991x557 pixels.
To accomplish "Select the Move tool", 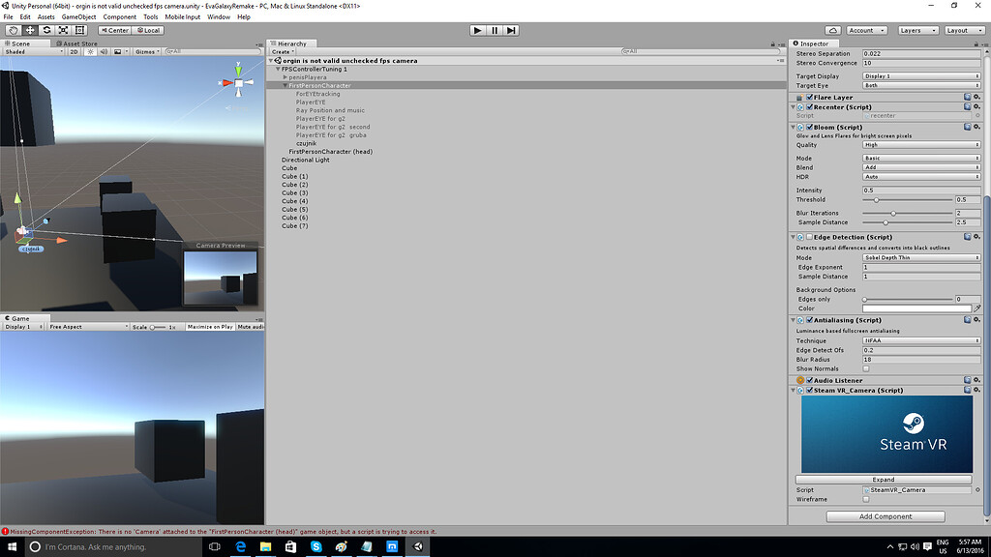I will point(29,30).
